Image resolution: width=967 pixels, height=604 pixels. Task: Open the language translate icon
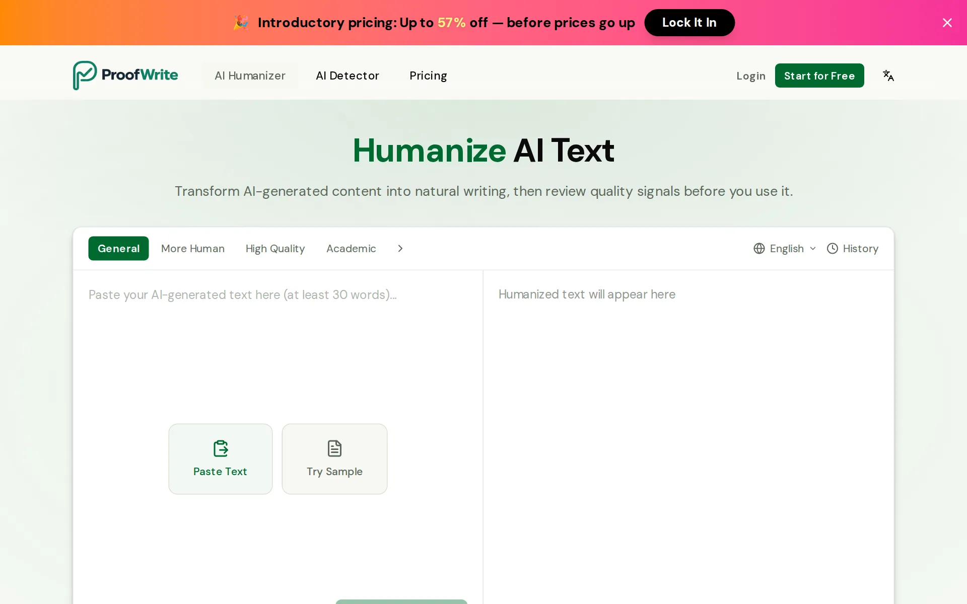888,75
